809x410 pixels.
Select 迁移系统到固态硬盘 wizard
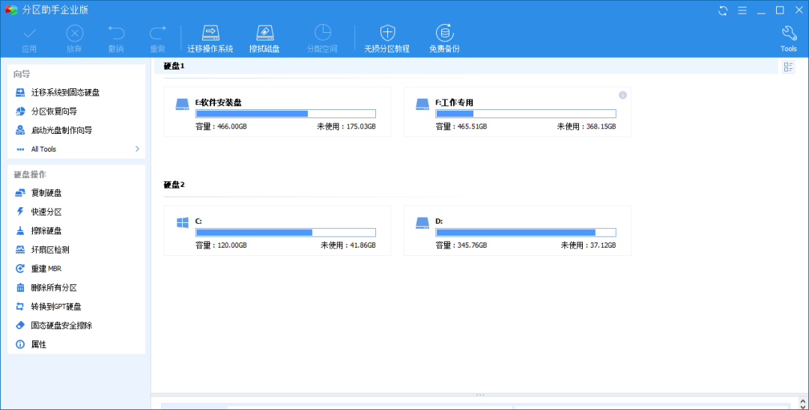65,93
